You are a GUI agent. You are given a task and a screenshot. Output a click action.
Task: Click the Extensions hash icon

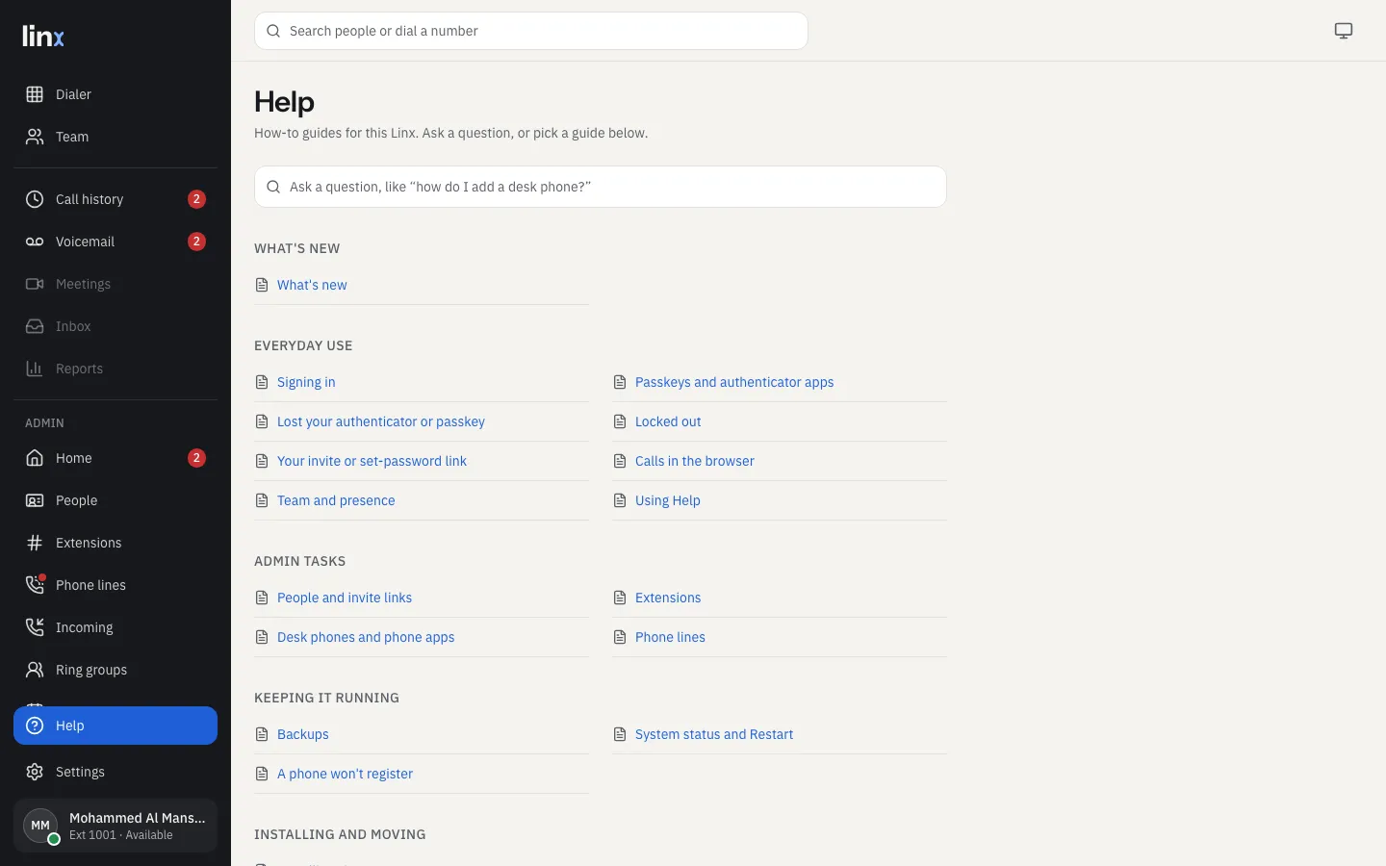point(35,543)
